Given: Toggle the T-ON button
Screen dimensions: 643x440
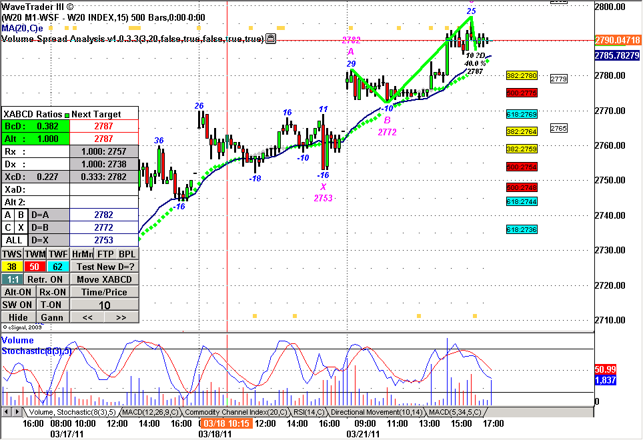Looking at the screenshot, I should click(51, 305).
